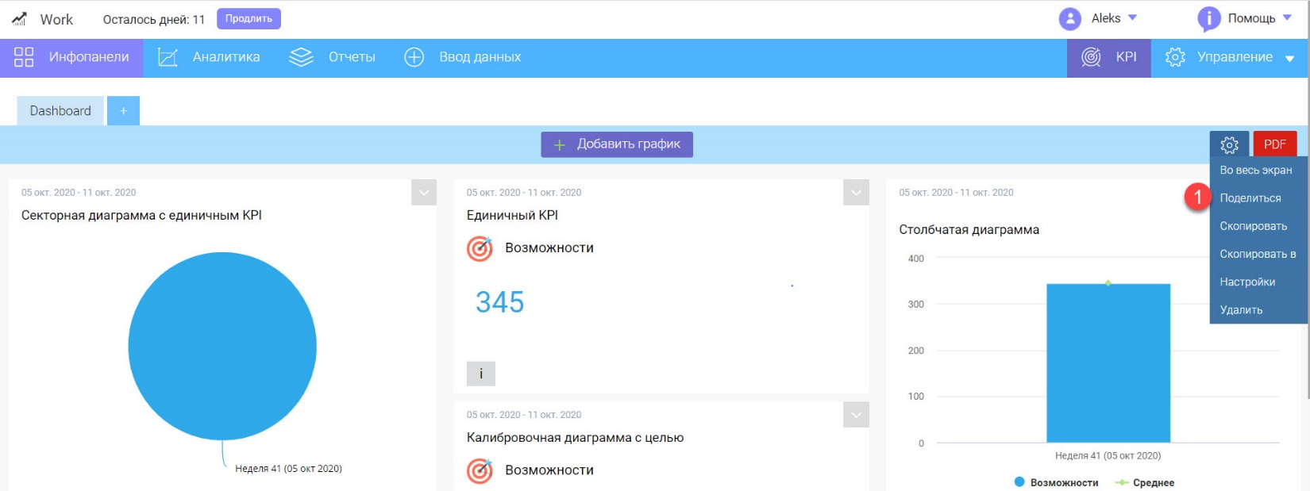
Task: Click the Продлить subscription button
Action: coord(249,18)
